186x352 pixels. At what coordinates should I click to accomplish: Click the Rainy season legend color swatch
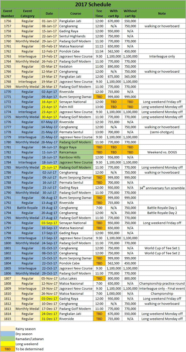point(8,329)
